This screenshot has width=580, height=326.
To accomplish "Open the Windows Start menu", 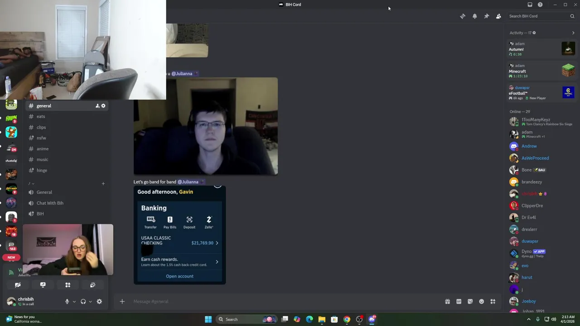I will (x=208, y=319).
